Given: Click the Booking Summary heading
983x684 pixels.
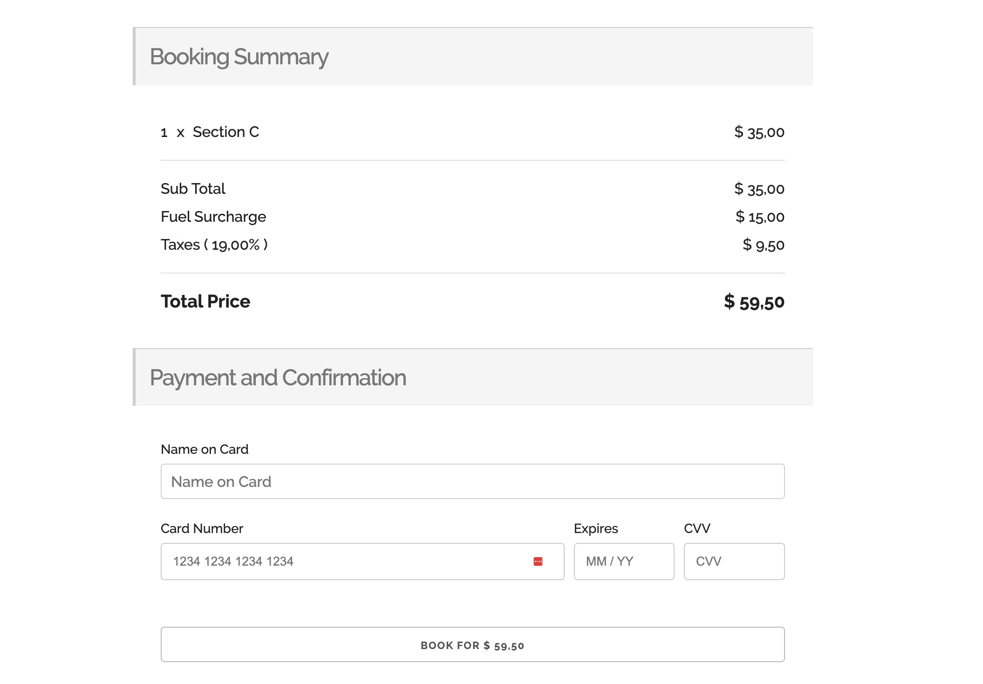Looking at the screenshot, I should tap(239, 57).
